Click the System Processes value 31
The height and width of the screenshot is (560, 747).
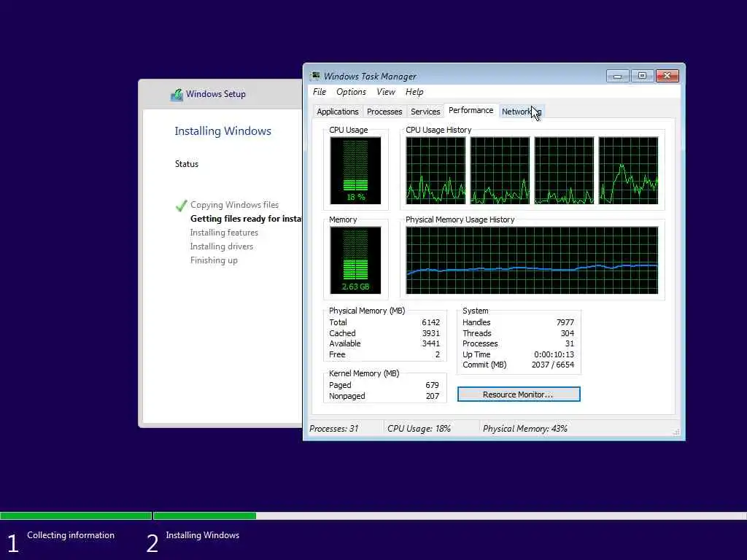click(x=569, y=344)
